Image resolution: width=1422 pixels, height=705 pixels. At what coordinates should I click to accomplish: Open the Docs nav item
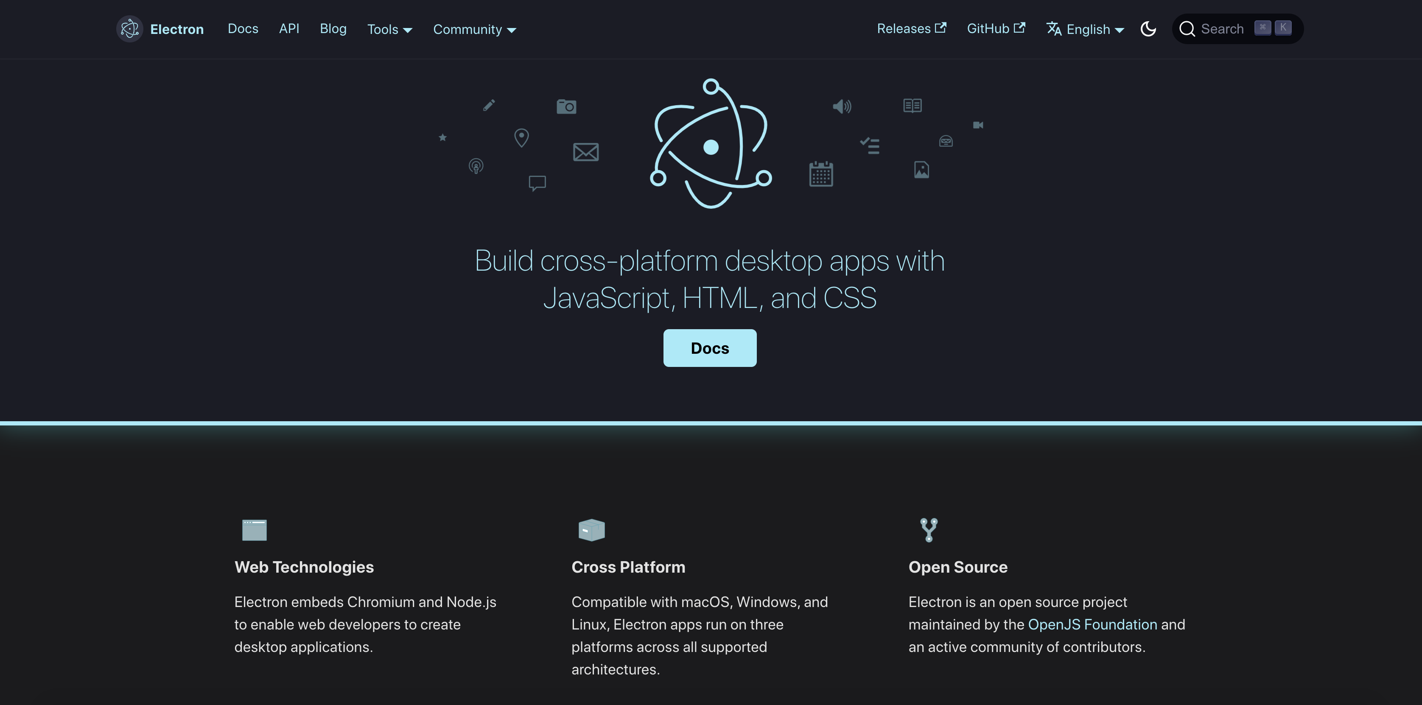click(243, 29)
